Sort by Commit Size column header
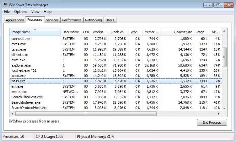 177,32
